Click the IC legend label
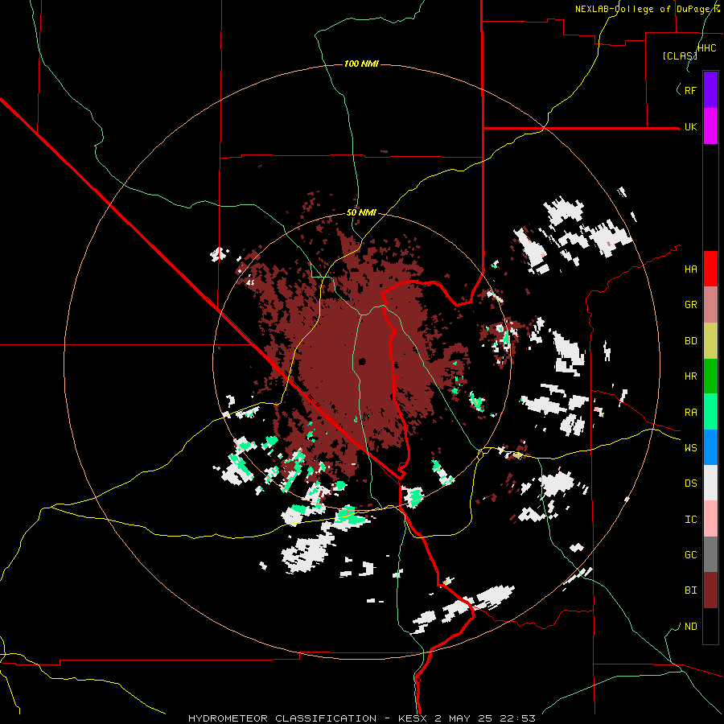724x724 pixels. [691, 520]
